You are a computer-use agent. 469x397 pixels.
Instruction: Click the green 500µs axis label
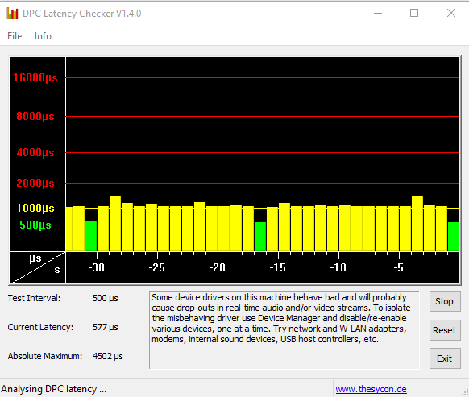tap(35, 225)
